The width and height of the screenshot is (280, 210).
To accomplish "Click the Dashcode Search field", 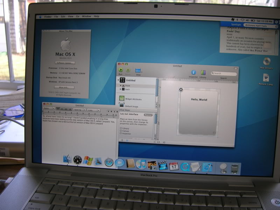I will (x=224, y=73).
